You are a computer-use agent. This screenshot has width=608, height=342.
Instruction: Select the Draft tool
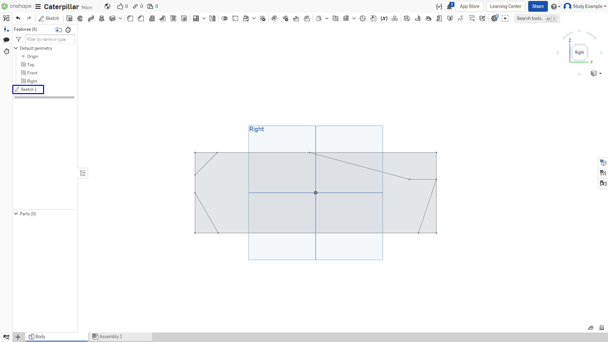click(x=152, y=18)
